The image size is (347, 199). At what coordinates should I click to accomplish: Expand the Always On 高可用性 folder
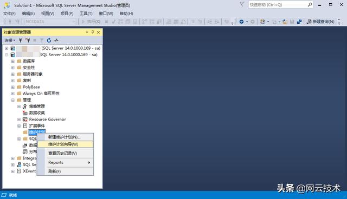pos(13,94)
